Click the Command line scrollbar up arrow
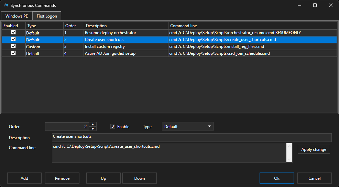Screen dimensions: 339x187 [x=289, y=146]
